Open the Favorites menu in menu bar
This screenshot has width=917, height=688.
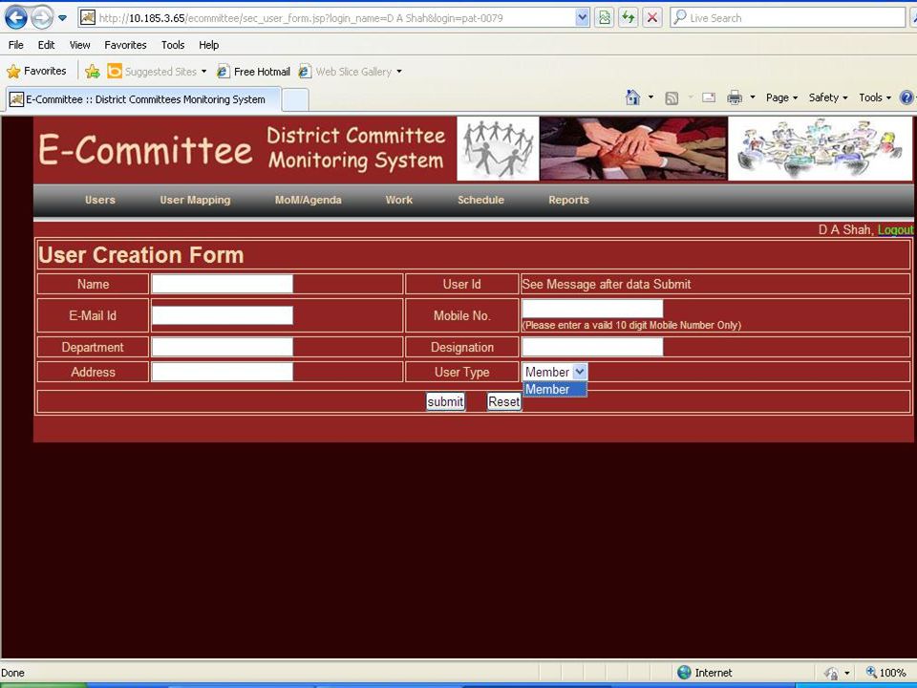[x=125, y=45]
